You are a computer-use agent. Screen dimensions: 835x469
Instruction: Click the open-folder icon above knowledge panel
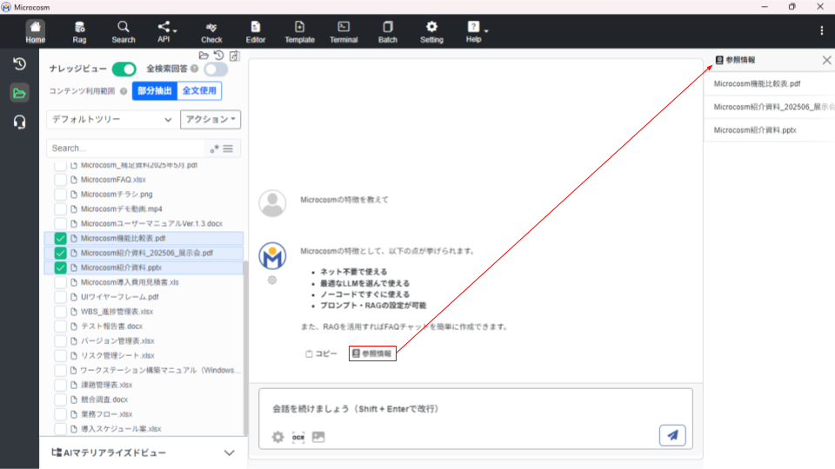[x=204, y=56]
